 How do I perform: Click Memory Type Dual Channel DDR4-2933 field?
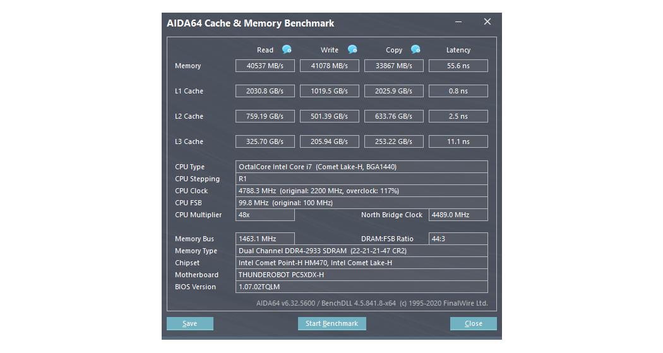(362, 251)
